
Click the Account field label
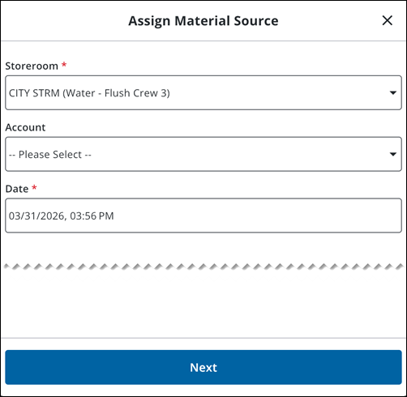point(25,127)
